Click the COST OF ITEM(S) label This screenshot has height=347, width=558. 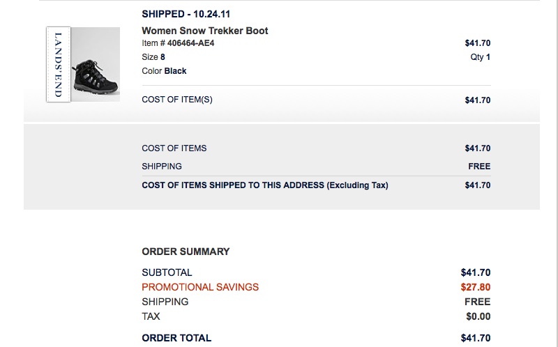[176, 100]
